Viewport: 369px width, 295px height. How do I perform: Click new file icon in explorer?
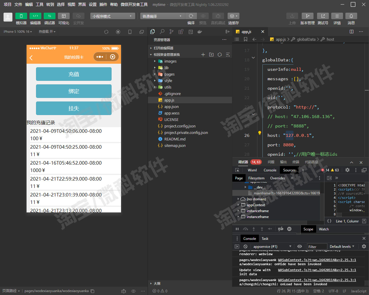pyautogui.click(x=203, y=55)
